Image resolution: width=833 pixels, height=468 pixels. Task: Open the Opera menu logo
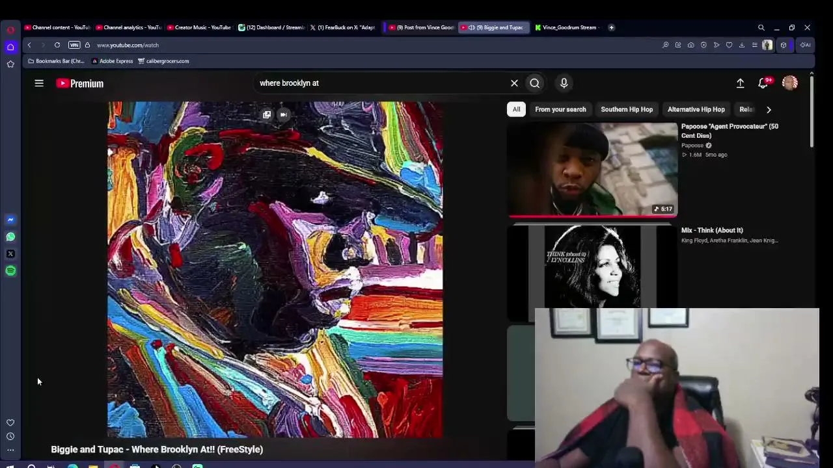pos(10,29)
